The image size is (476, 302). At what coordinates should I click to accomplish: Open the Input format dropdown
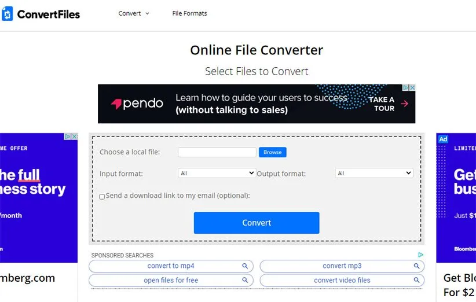tap(217, 173)
